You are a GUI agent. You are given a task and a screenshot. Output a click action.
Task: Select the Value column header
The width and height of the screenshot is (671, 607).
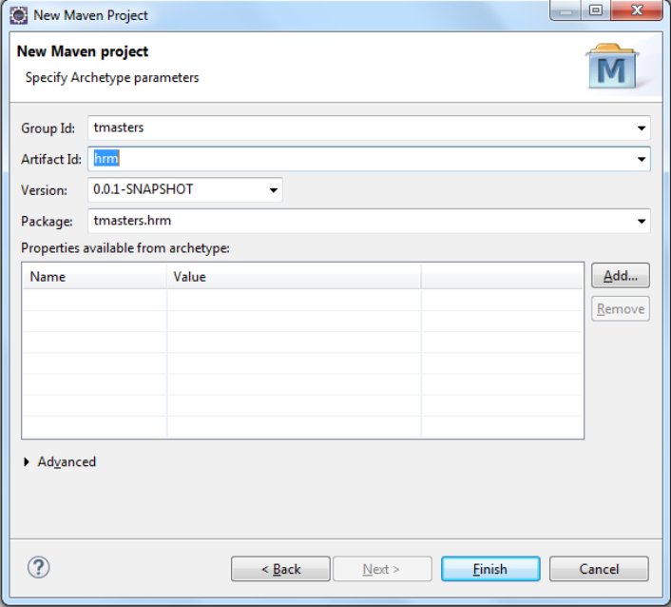(x=293, y=277)
